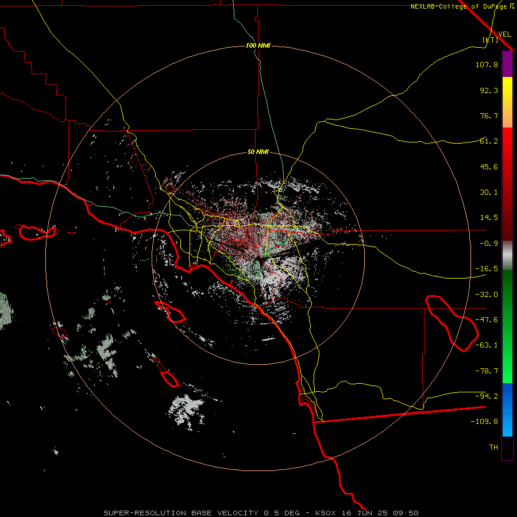Pick the green segment of velocity color bar
Screen dimensions: 517x517
click(507, 326)
